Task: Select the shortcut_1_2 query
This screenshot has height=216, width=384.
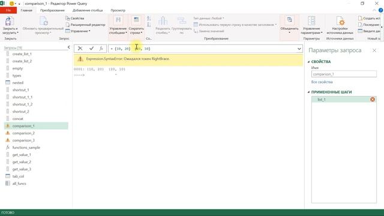Action: click(36, 104)
